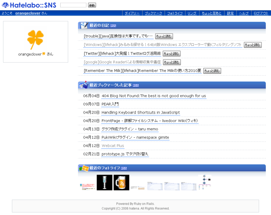Screen dimensions: 271x215
Task: Open the RSS feed for bookmarked articles
Action: click(x=135, y=85)
